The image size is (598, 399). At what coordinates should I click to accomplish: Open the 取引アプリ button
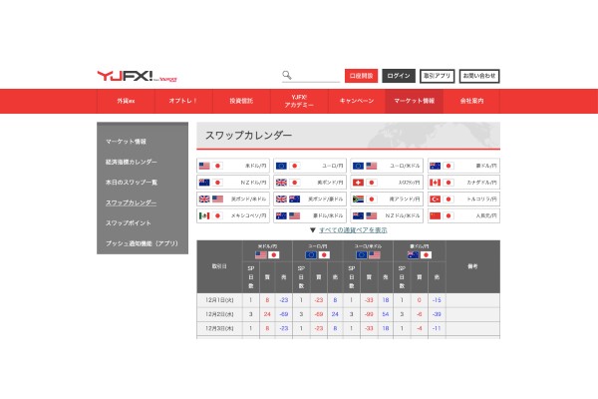pos(438,76)
